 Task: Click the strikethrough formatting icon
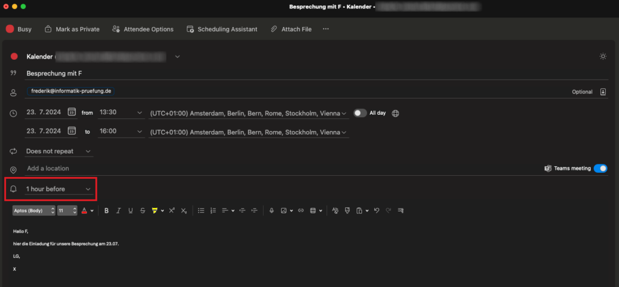pos(142,210)
